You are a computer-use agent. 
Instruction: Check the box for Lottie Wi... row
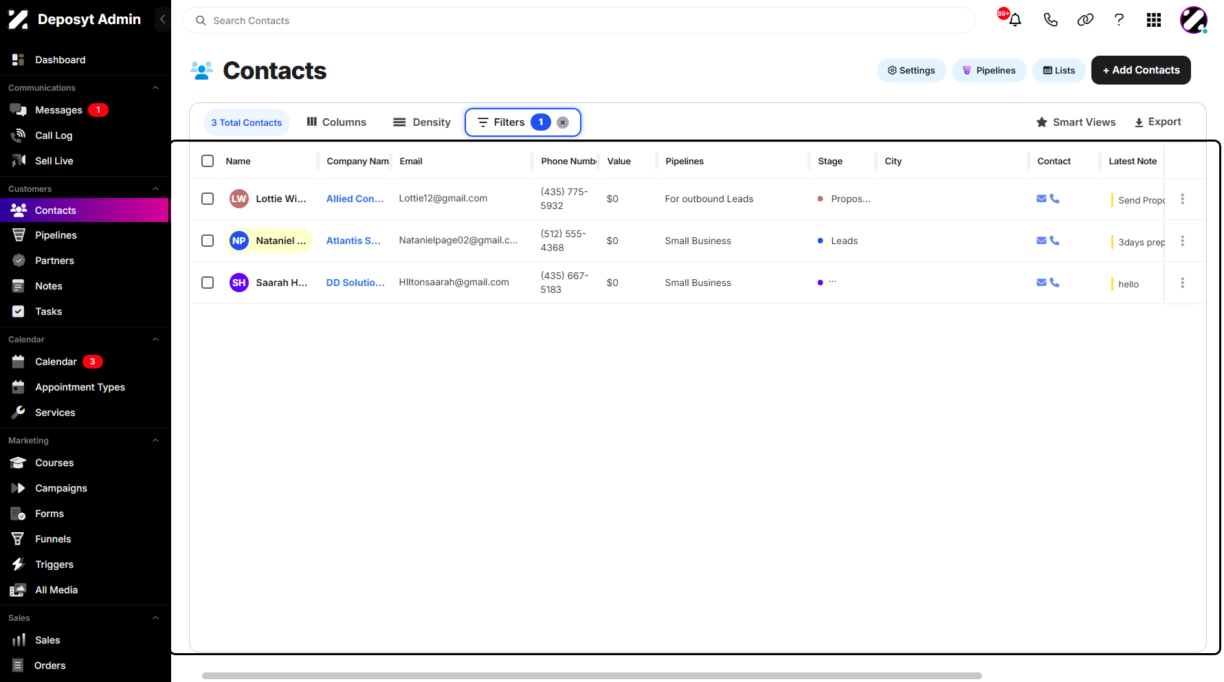pyautogui.click(x=208, y=199)
